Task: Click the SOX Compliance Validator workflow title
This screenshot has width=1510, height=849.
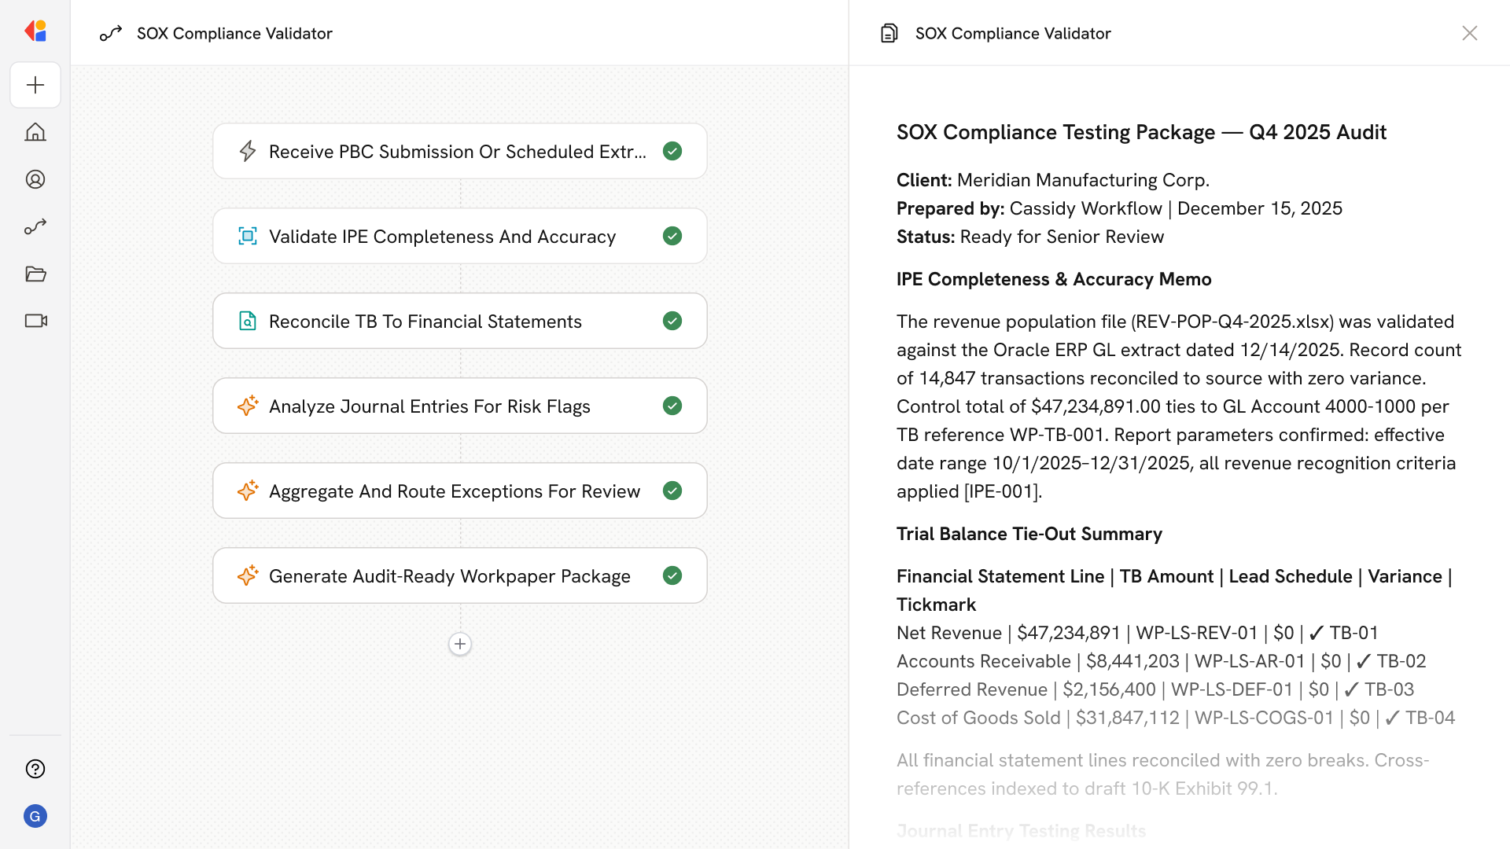Action: pos(234,33)
